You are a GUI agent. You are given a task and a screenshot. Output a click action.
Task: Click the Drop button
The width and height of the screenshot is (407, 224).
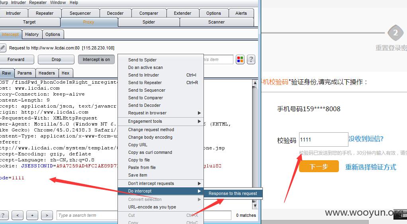click(56, 59)
